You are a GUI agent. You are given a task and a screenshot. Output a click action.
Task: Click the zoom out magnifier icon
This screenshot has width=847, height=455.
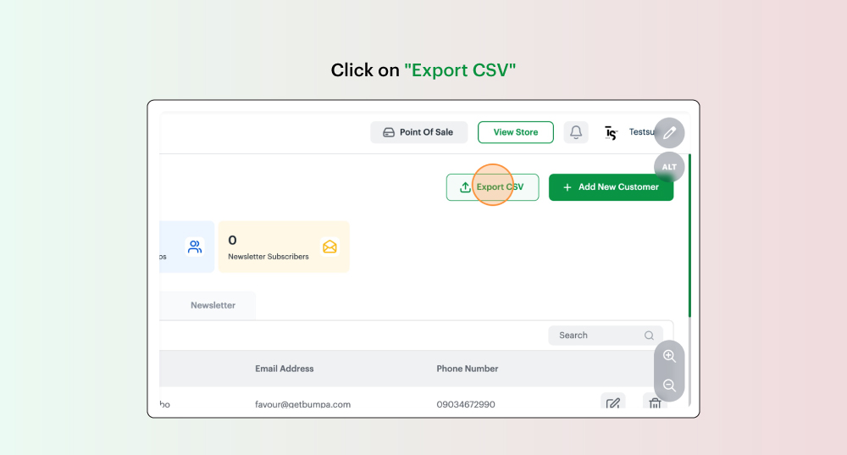[x=669, y=386]
